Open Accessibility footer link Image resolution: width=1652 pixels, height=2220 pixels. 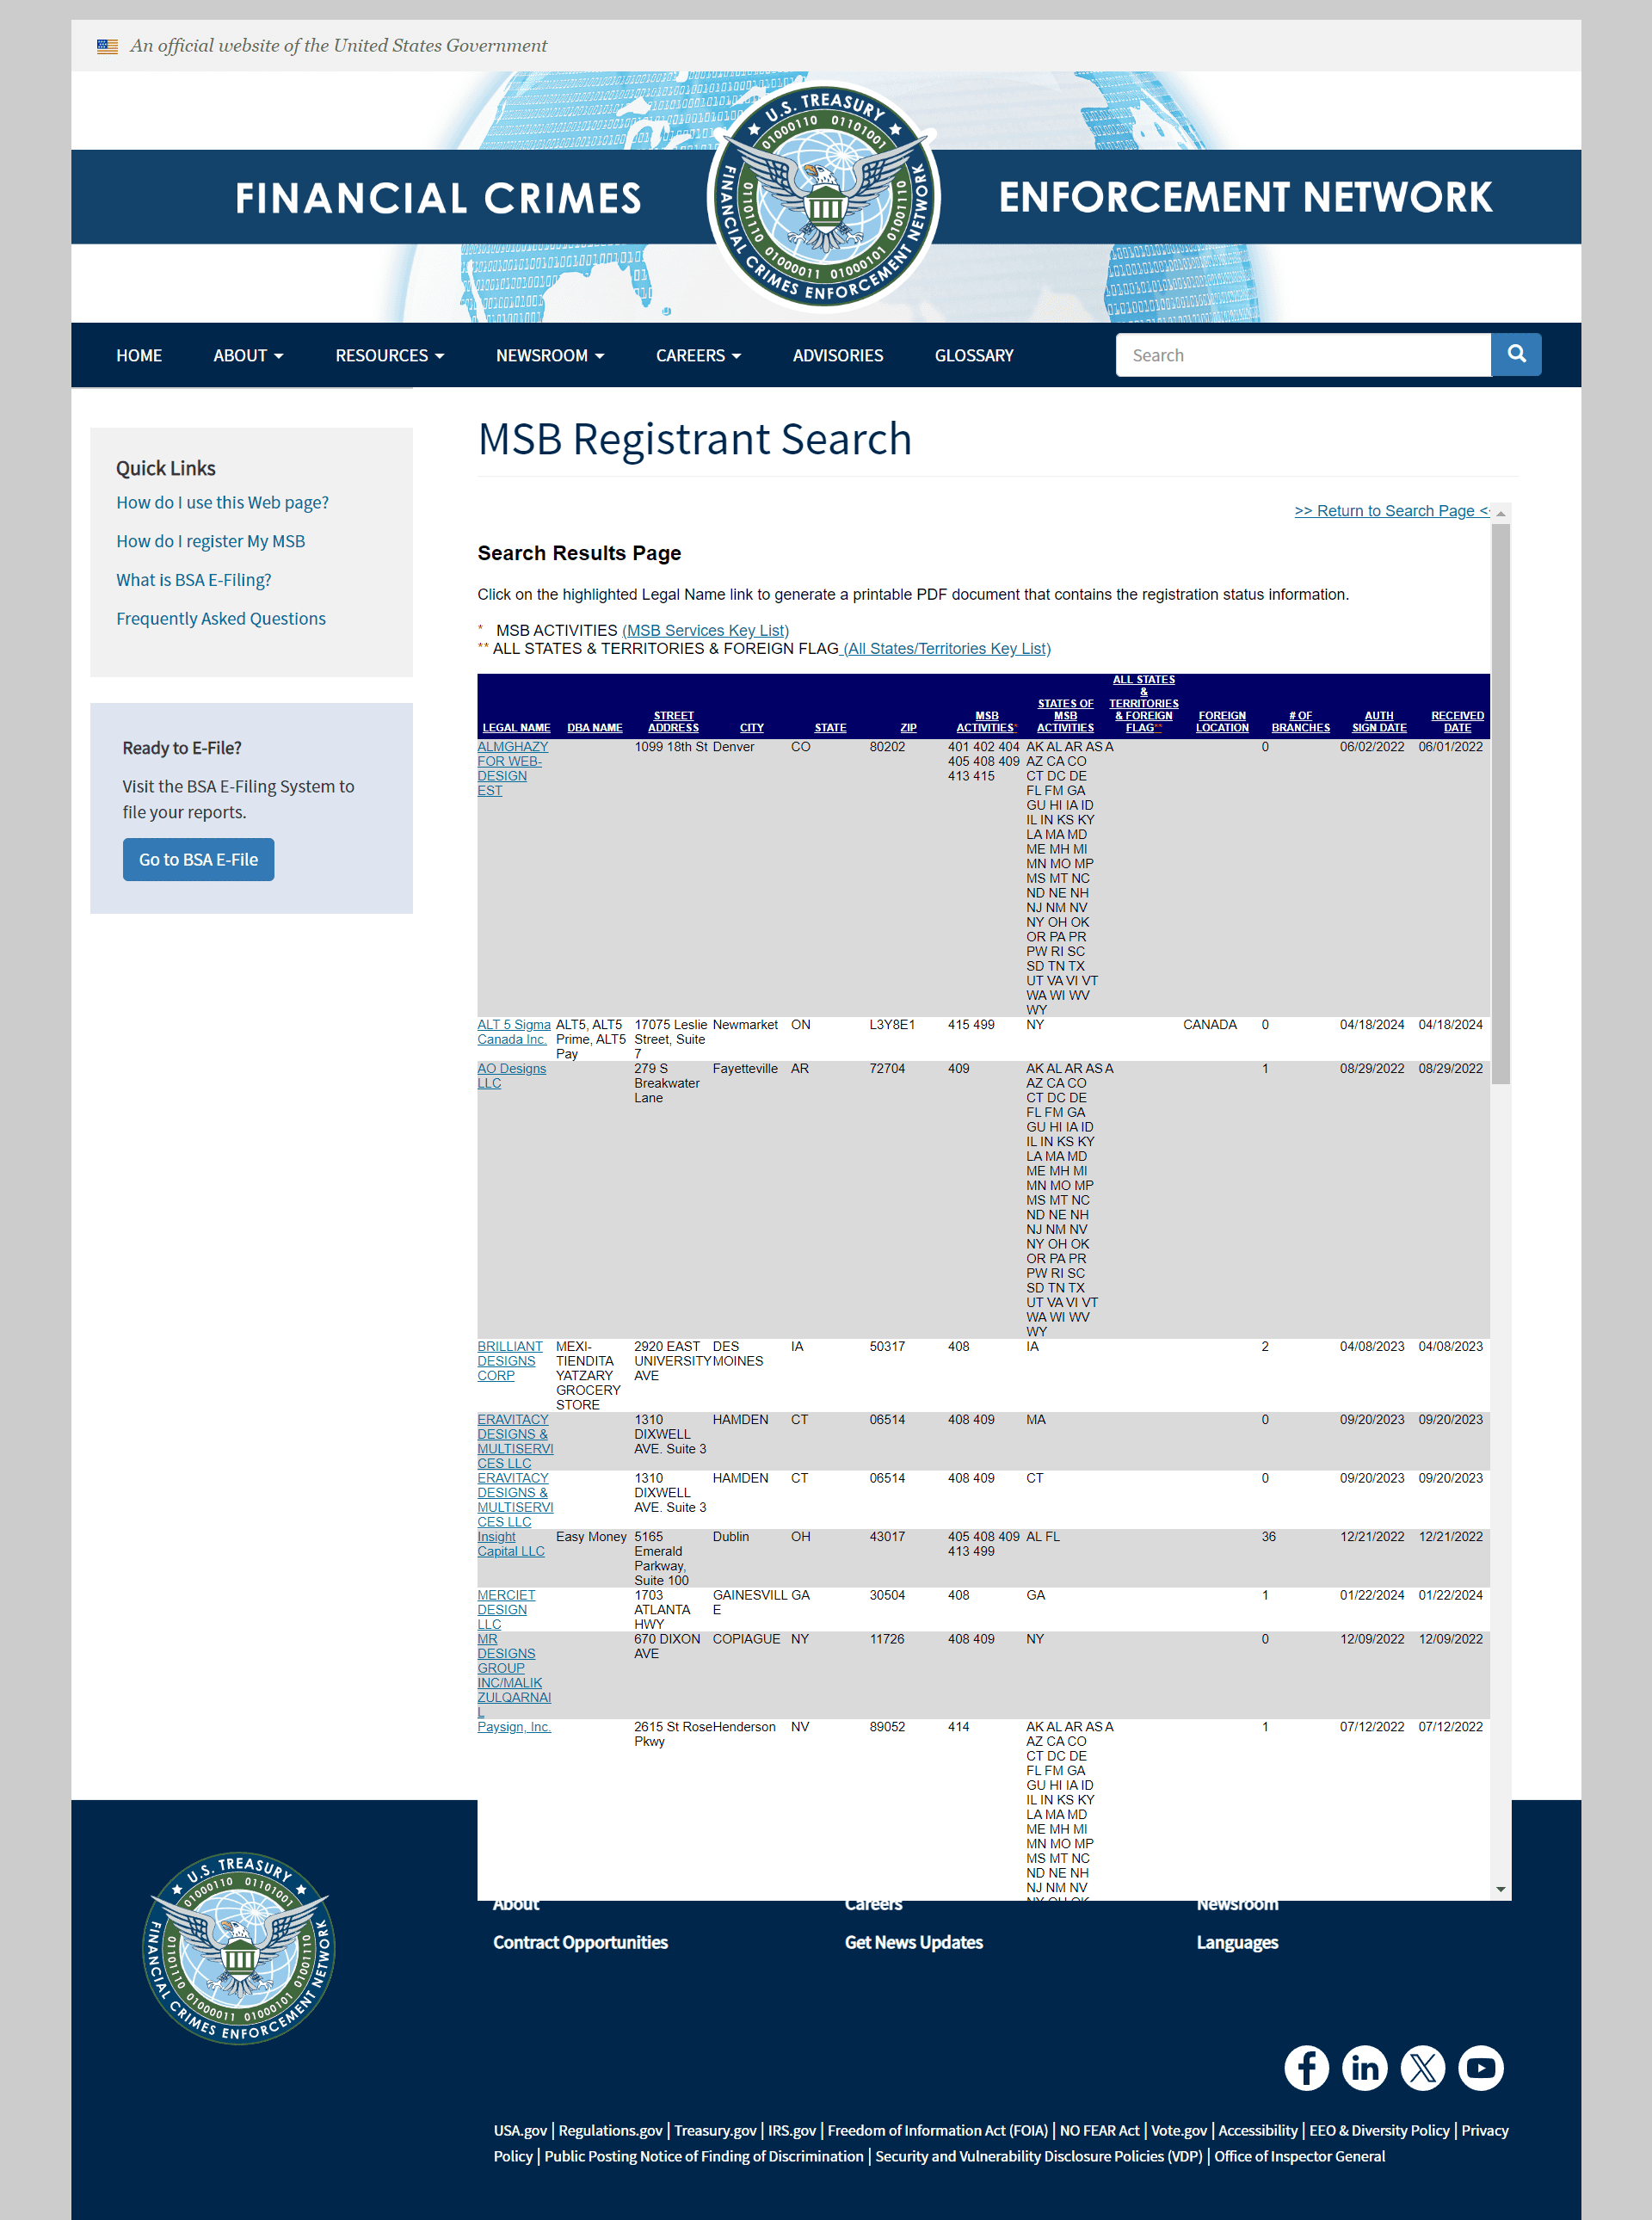pos(1257,2130)
